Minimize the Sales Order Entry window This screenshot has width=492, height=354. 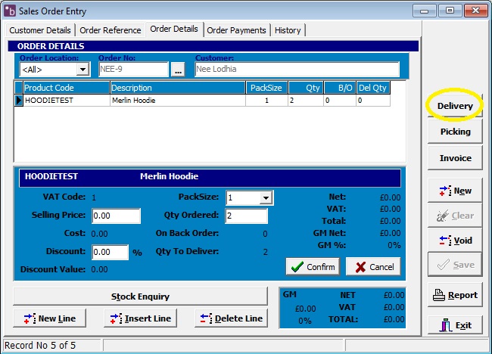point(424,11)
